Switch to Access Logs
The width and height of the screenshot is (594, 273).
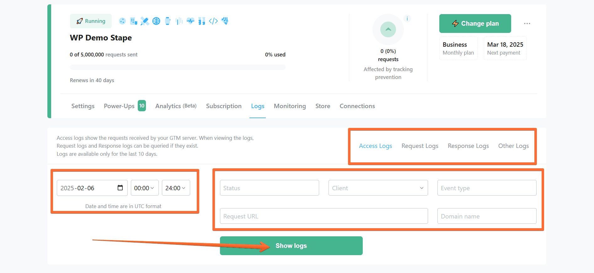376,146
